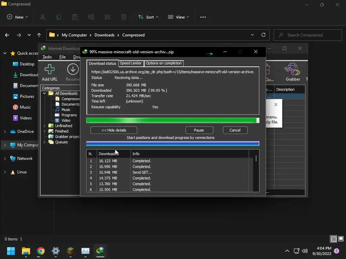The height and width of the screenshot is (259, 346).
Task: Switch to Speed Limiter tab
Action: (131, 63)
